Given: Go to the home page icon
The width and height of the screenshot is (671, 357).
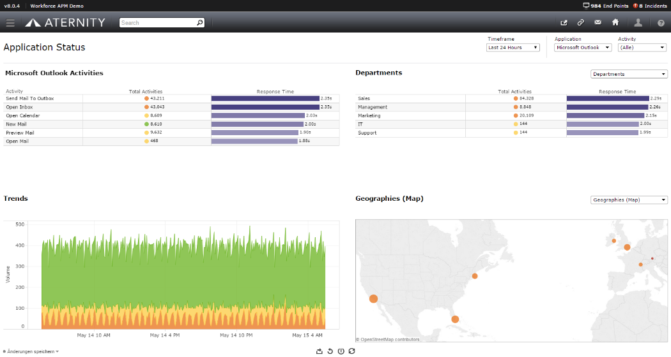Looking at the screenshot, I should click(x=615, y=22).
